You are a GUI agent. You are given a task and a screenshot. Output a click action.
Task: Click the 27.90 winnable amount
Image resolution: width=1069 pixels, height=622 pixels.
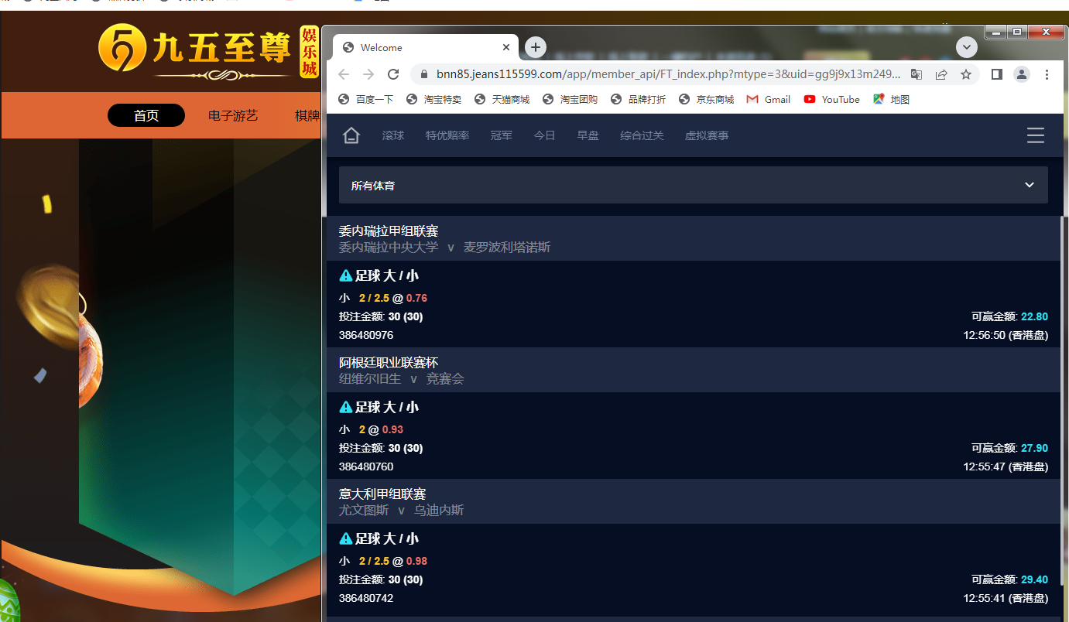1034,448
